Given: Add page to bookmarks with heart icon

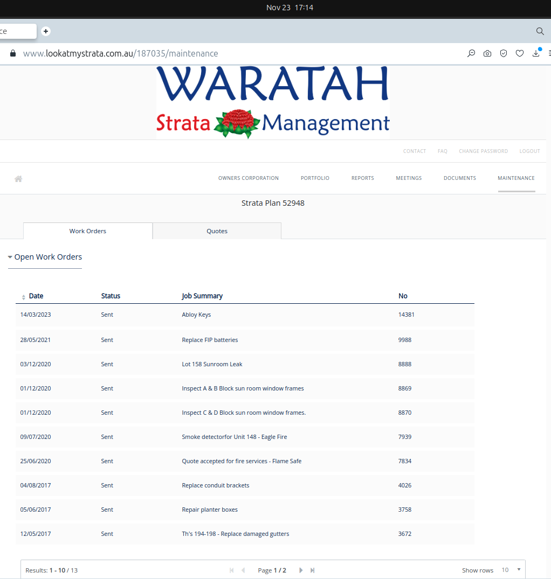Looking at the screenshot, I should pyautogui.click(x=520, y=53).
